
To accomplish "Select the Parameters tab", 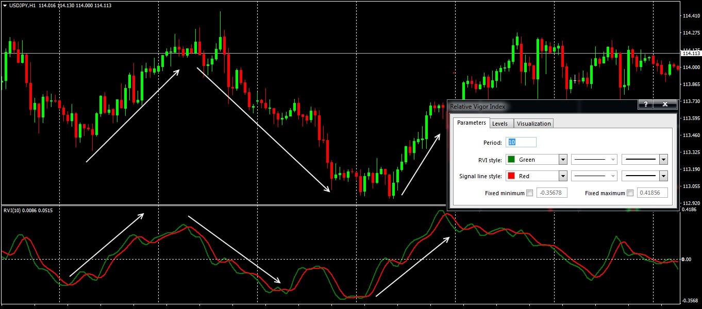I will (x=471, y=123).
